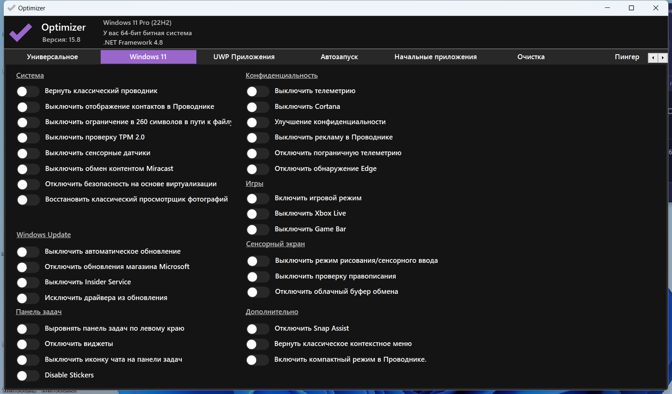Click the right tab-scroll arrow button

point(663,58)
